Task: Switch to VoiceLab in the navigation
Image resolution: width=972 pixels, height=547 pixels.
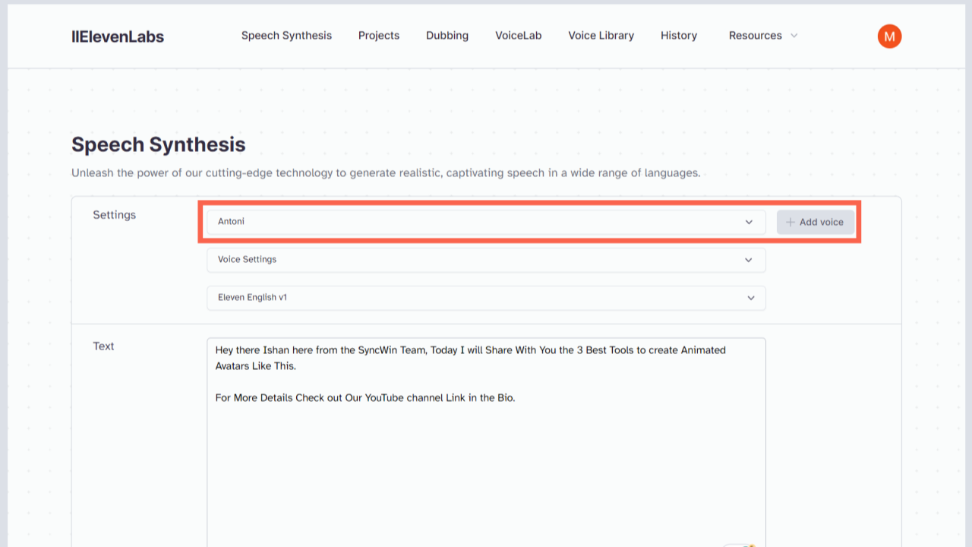Action: 519,36
